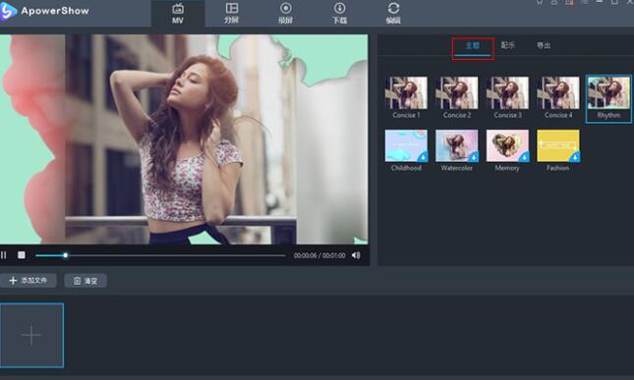
Task: Switch to the export tab in right panel
Action: tap(544, 45)
